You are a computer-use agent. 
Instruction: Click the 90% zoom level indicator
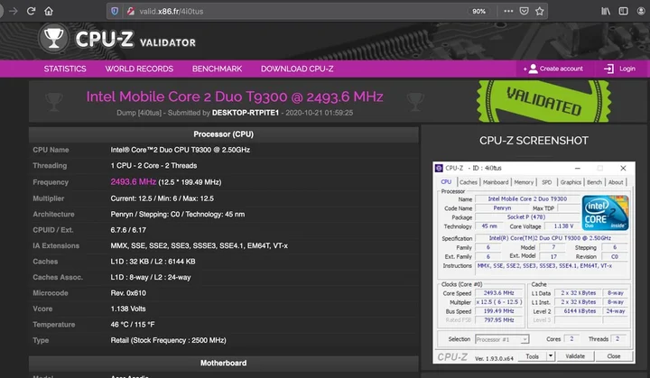(478, 11)
